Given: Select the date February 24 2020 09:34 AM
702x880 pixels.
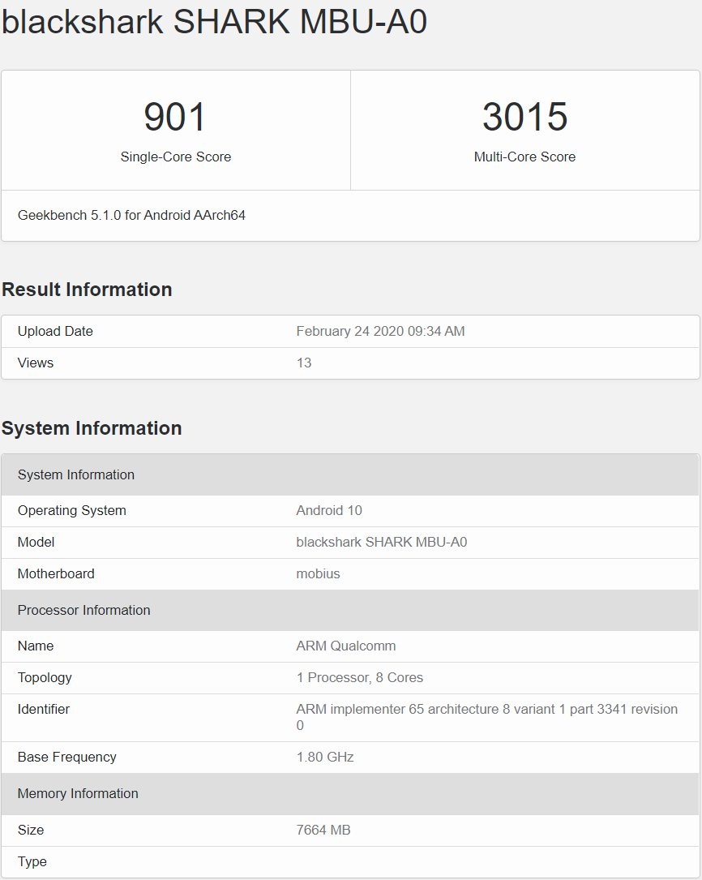Looking at the screenshot, I should tap(381, 331).
